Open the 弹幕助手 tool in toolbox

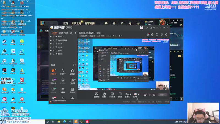pyautogui.click(x=53, y=72)
